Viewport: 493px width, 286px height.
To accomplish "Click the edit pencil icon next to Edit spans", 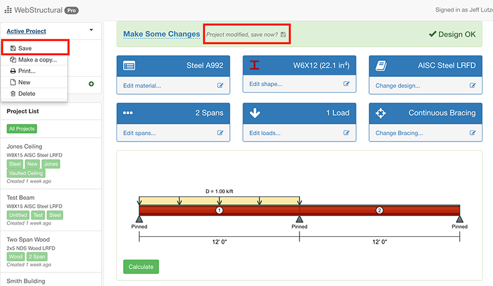I will 220,133.
